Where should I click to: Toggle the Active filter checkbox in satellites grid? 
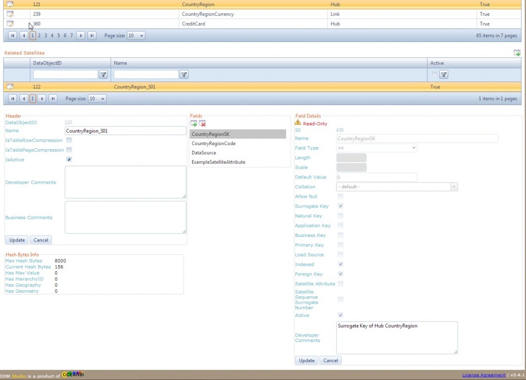435,74
